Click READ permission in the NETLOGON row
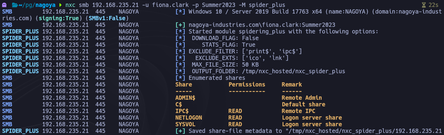 [235, 118]
